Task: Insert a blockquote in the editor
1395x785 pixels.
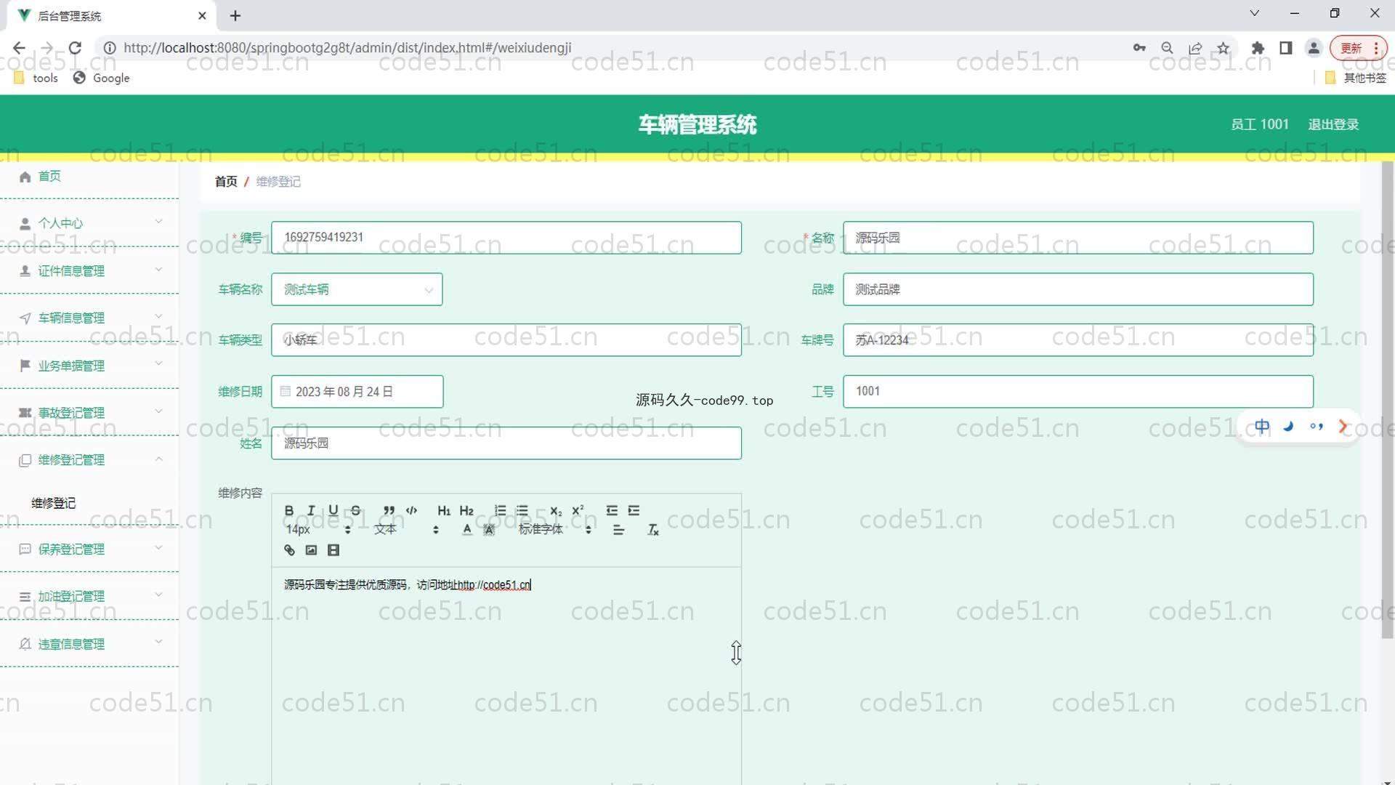Action: [389, 510]
